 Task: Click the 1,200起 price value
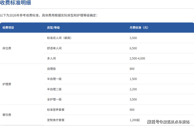click(134, 120)
